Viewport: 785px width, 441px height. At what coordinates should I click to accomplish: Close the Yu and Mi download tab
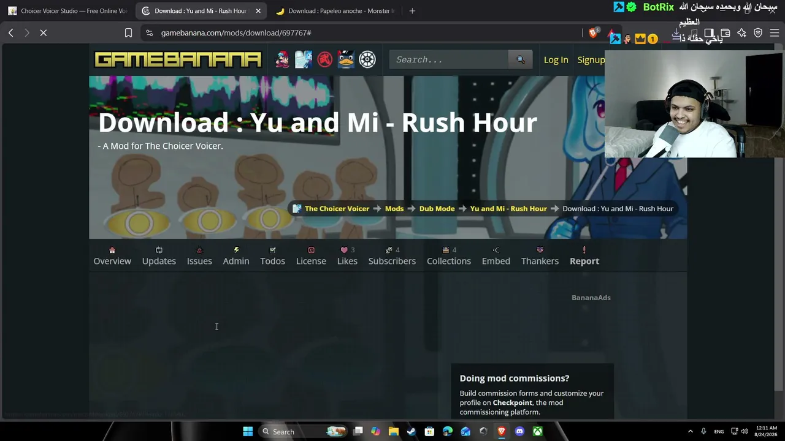tap(258, 10)
